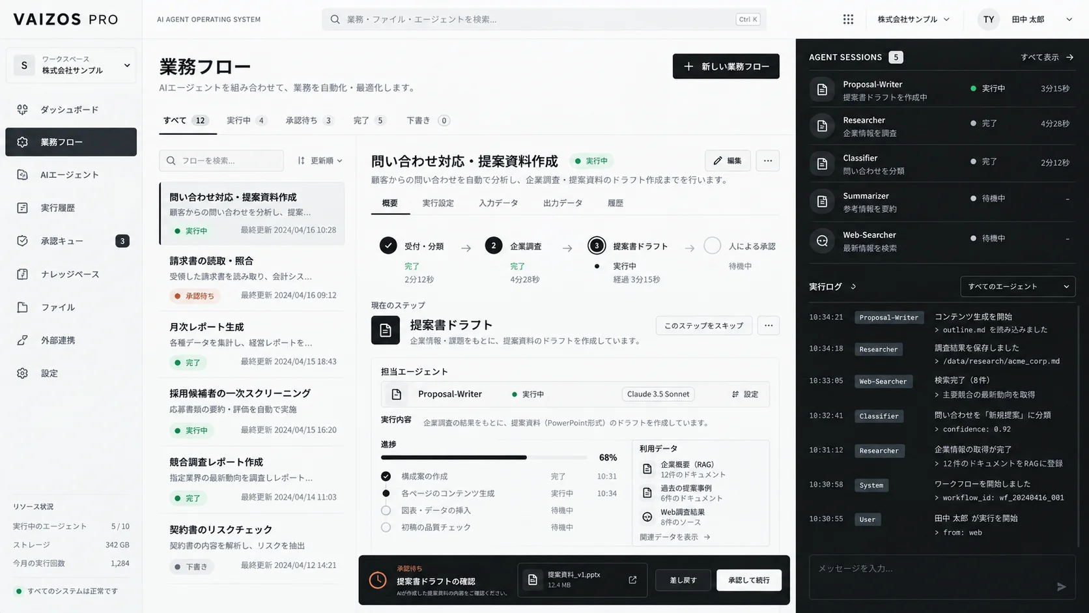Viewport: 1089px width, 613px height.
Task: Expand the ワークスペース 株式会社サンプル selector
Action: (71, 65)
